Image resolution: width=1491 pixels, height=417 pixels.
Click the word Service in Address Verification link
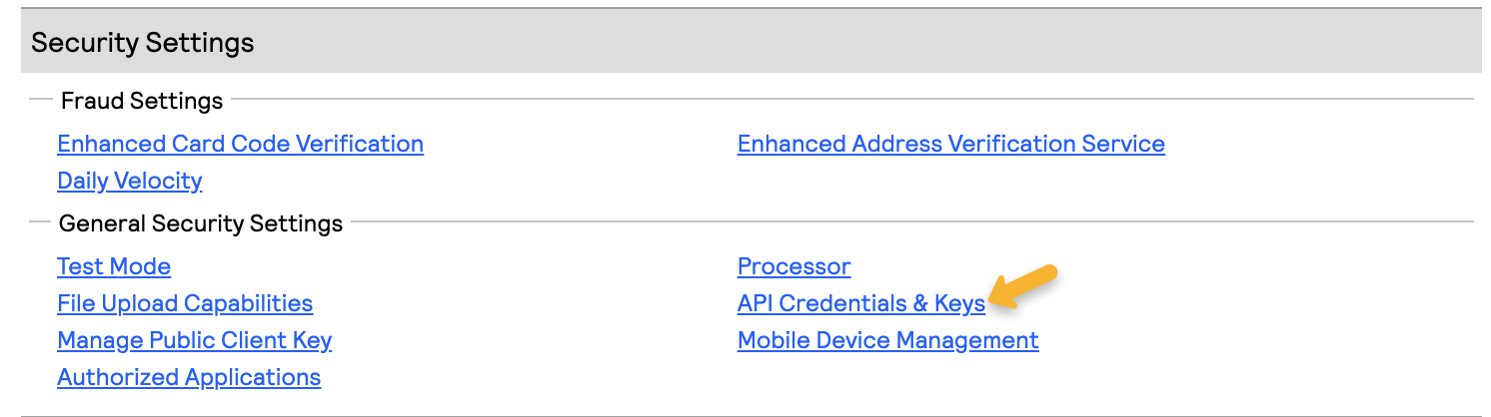pyautogui.click(x=1123, y=144)
